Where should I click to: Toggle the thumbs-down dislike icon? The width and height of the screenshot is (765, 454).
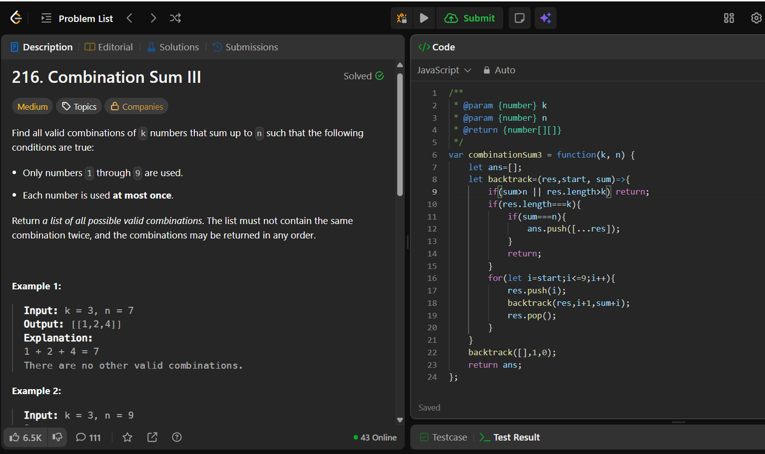58,437
